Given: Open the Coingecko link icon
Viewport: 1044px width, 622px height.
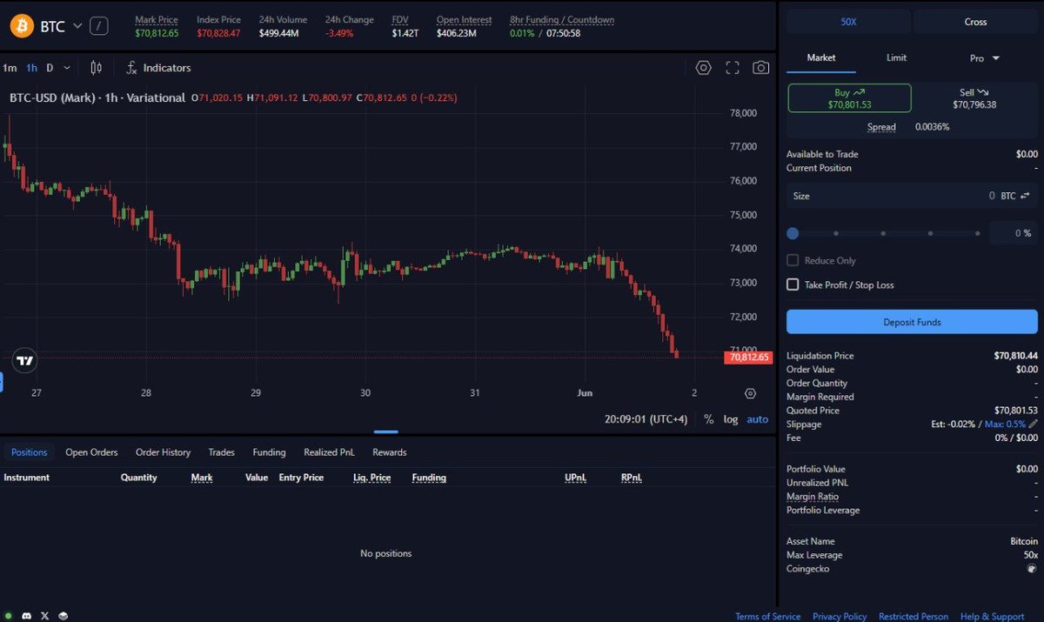Looking at the screenshot, I should (1032, 568).
